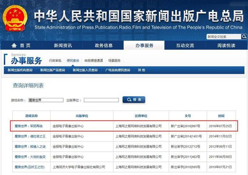Select date 2010年07月21日
Screen dimensions: 248x175
click(220, 167)
